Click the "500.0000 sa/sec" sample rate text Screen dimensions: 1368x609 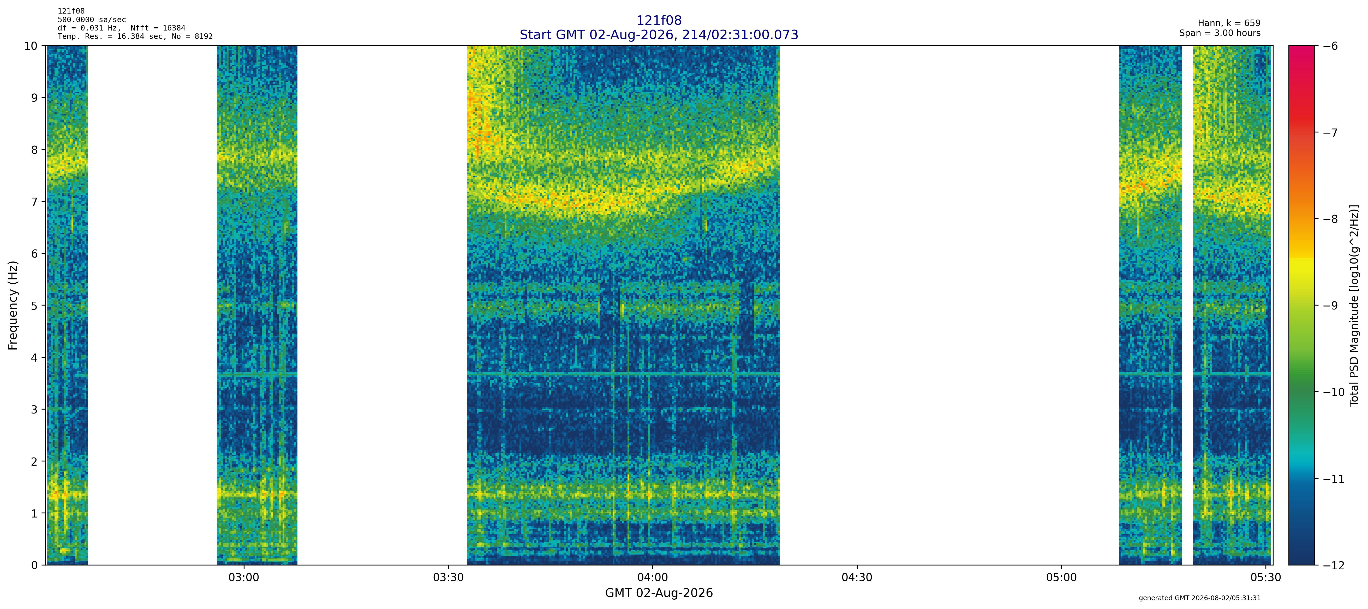click(92, 20)
